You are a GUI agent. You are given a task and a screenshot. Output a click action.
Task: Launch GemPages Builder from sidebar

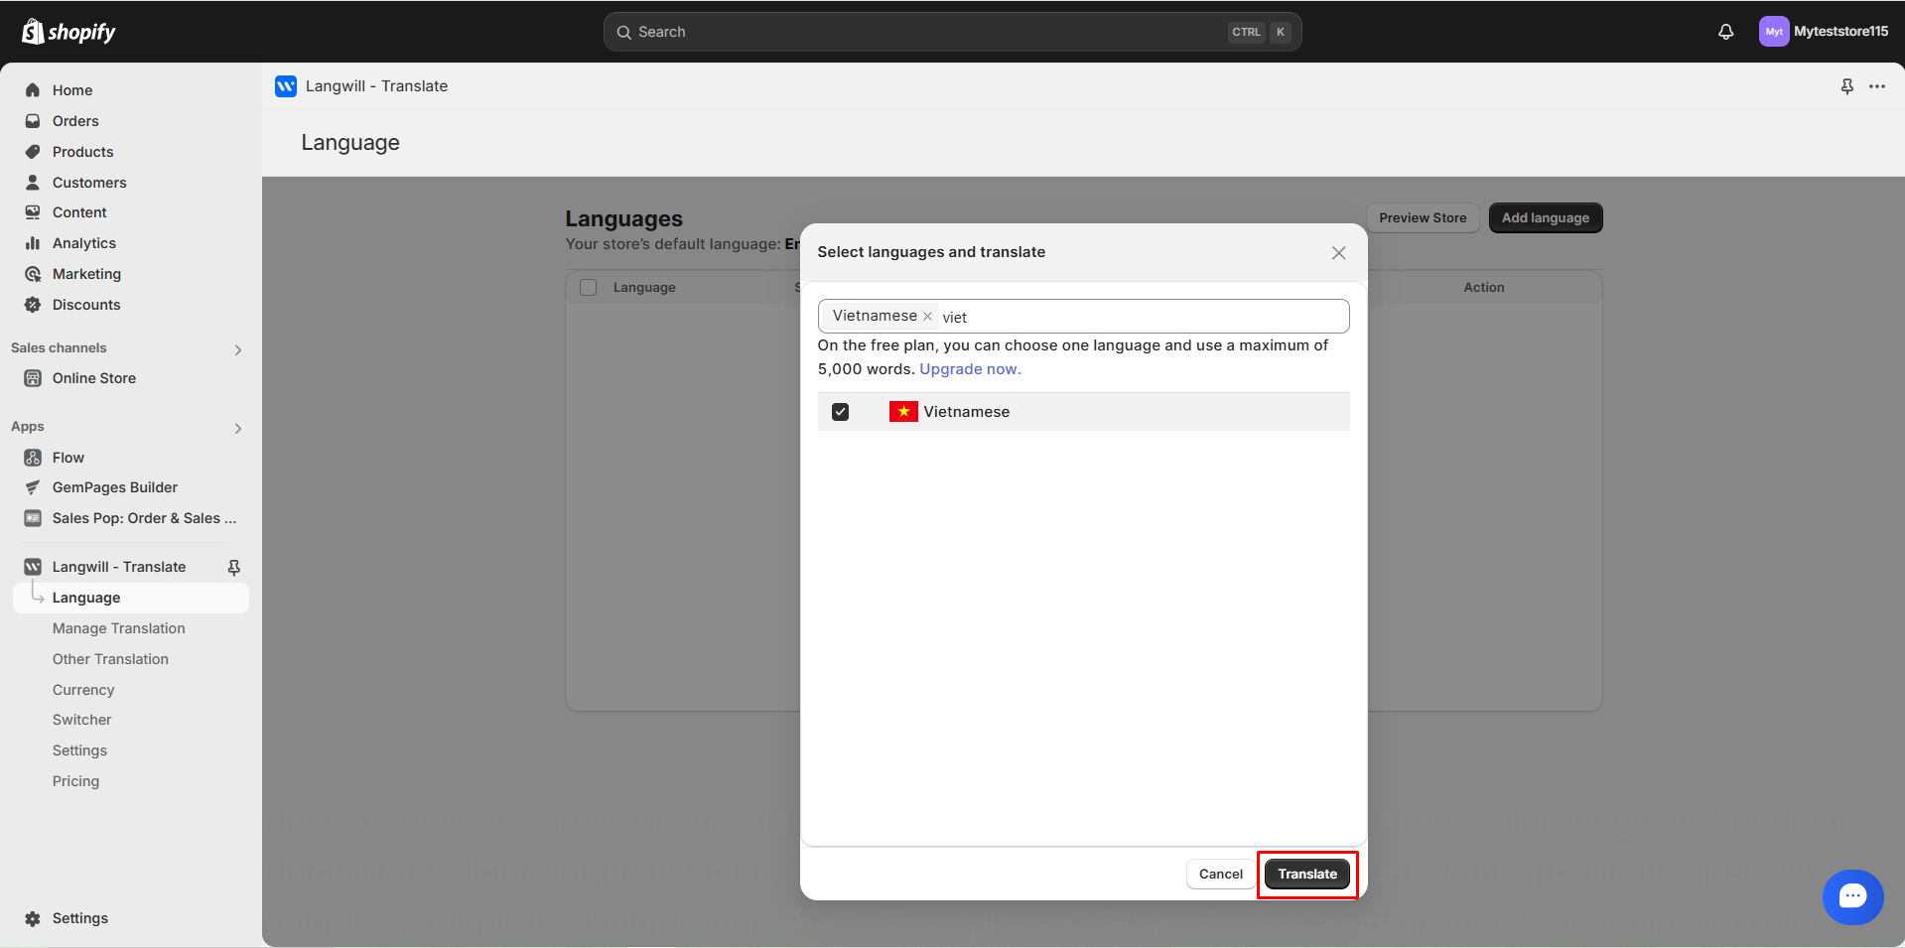[114, 486]
